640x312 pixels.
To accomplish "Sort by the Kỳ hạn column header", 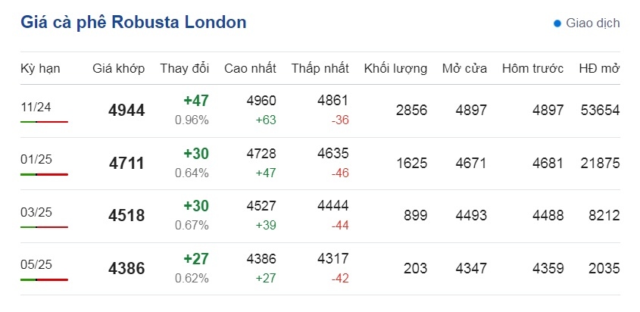I will (40, 68).
